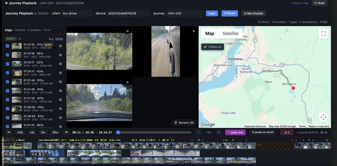Rotate the vertical truck-wheel video

(x=194, y=31)
